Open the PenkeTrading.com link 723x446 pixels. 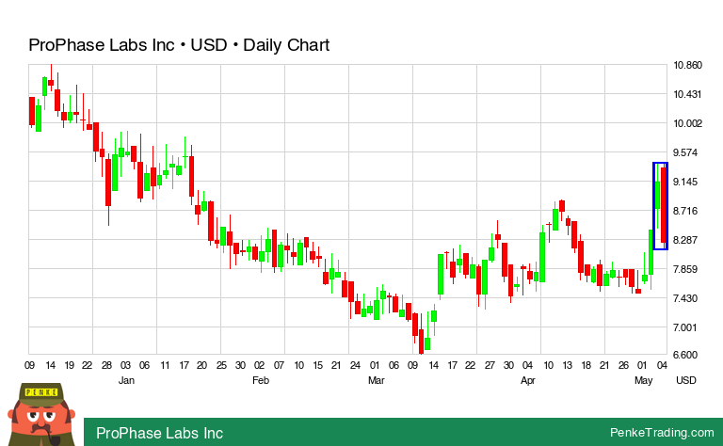[662, 432]
